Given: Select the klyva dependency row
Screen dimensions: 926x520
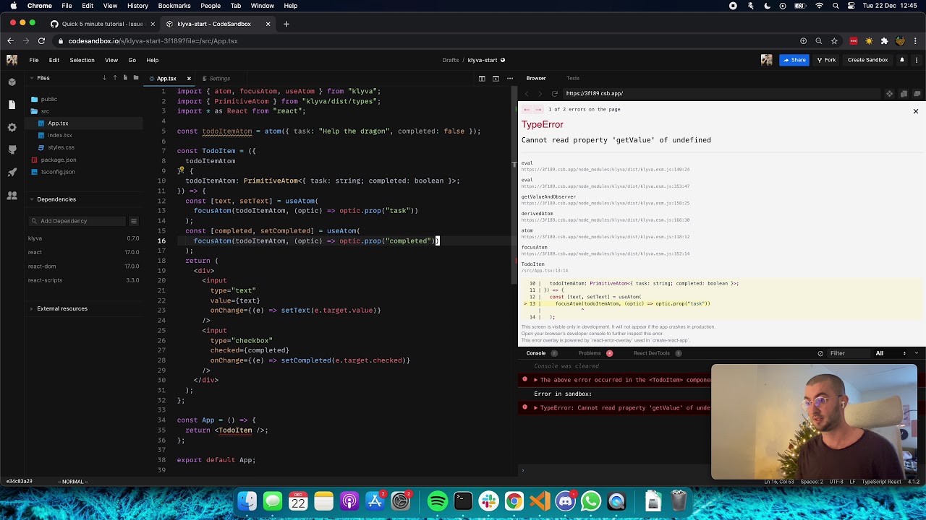Looking at the screenshot, I should click(x=83, y=238).
